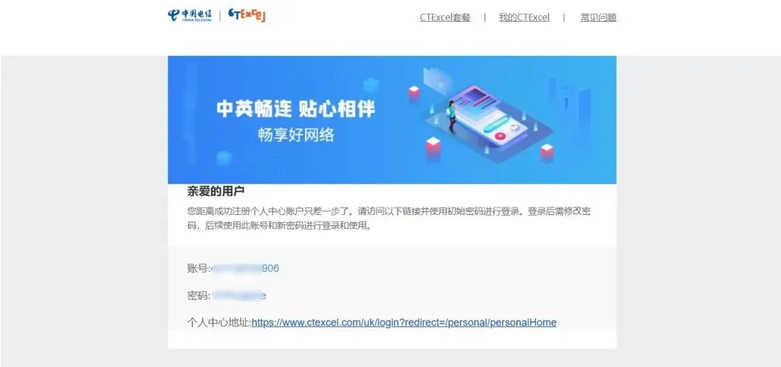Click the 亲爱的用户 greeting heading
The width and height of the screenshot is (781, 367).
[x=215, y=192]
